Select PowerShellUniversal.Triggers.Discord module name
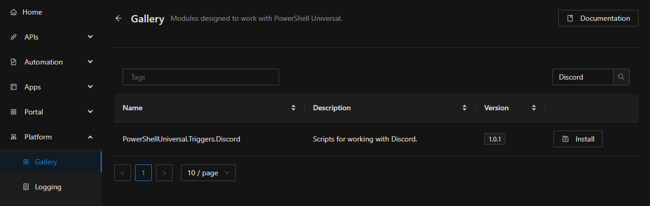The image size is (650, 206). pyautogui.click(x=181, y=139)
